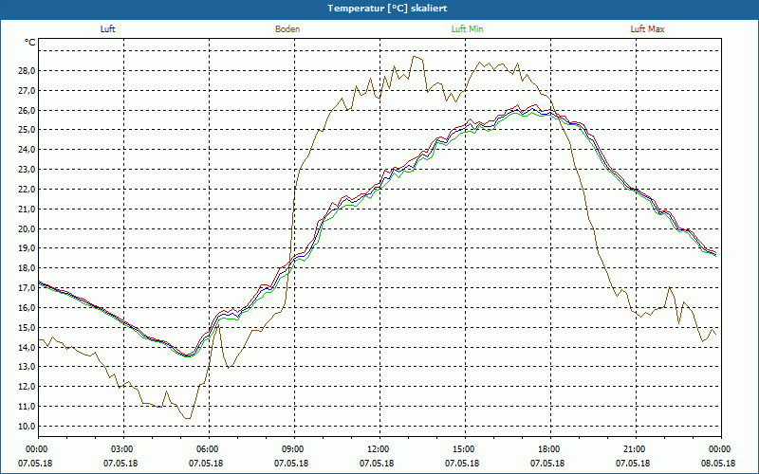Click the 21,0 y-axis value
Screen dimensions: 759x474
(28, 209)
